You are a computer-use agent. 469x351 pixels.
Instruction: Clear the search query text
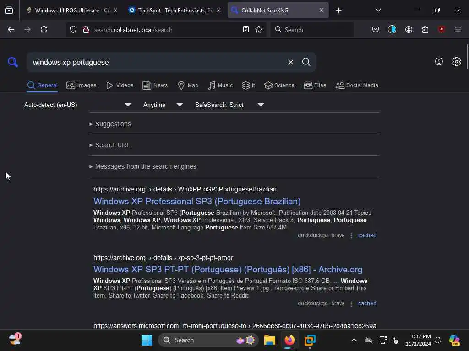click(x=290, y=62)
